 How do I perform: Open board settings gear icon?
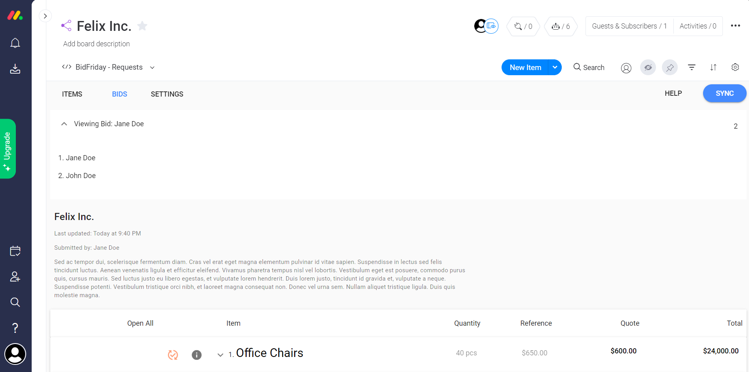[735, 67]
